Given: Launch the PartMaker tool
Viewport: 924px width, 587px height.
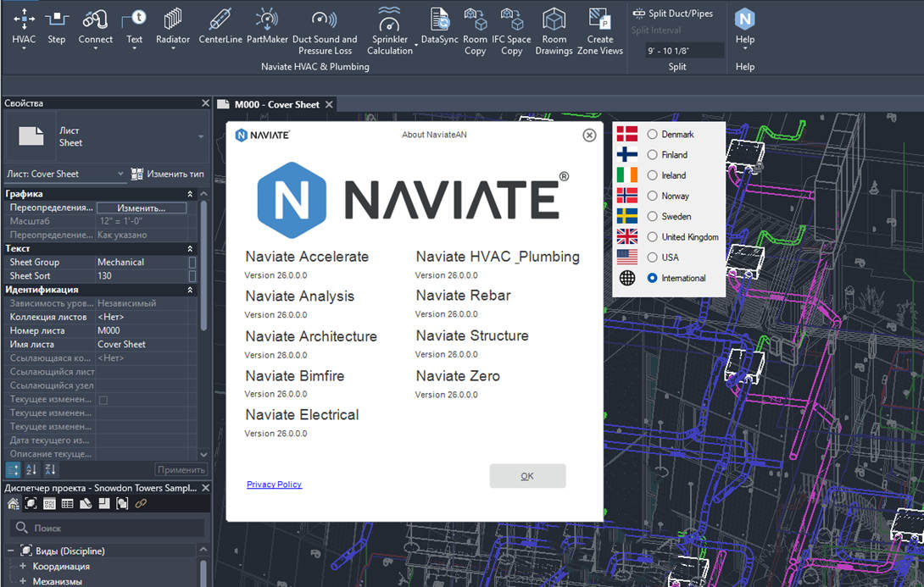Looking at the screenshot, I should 267,28.
